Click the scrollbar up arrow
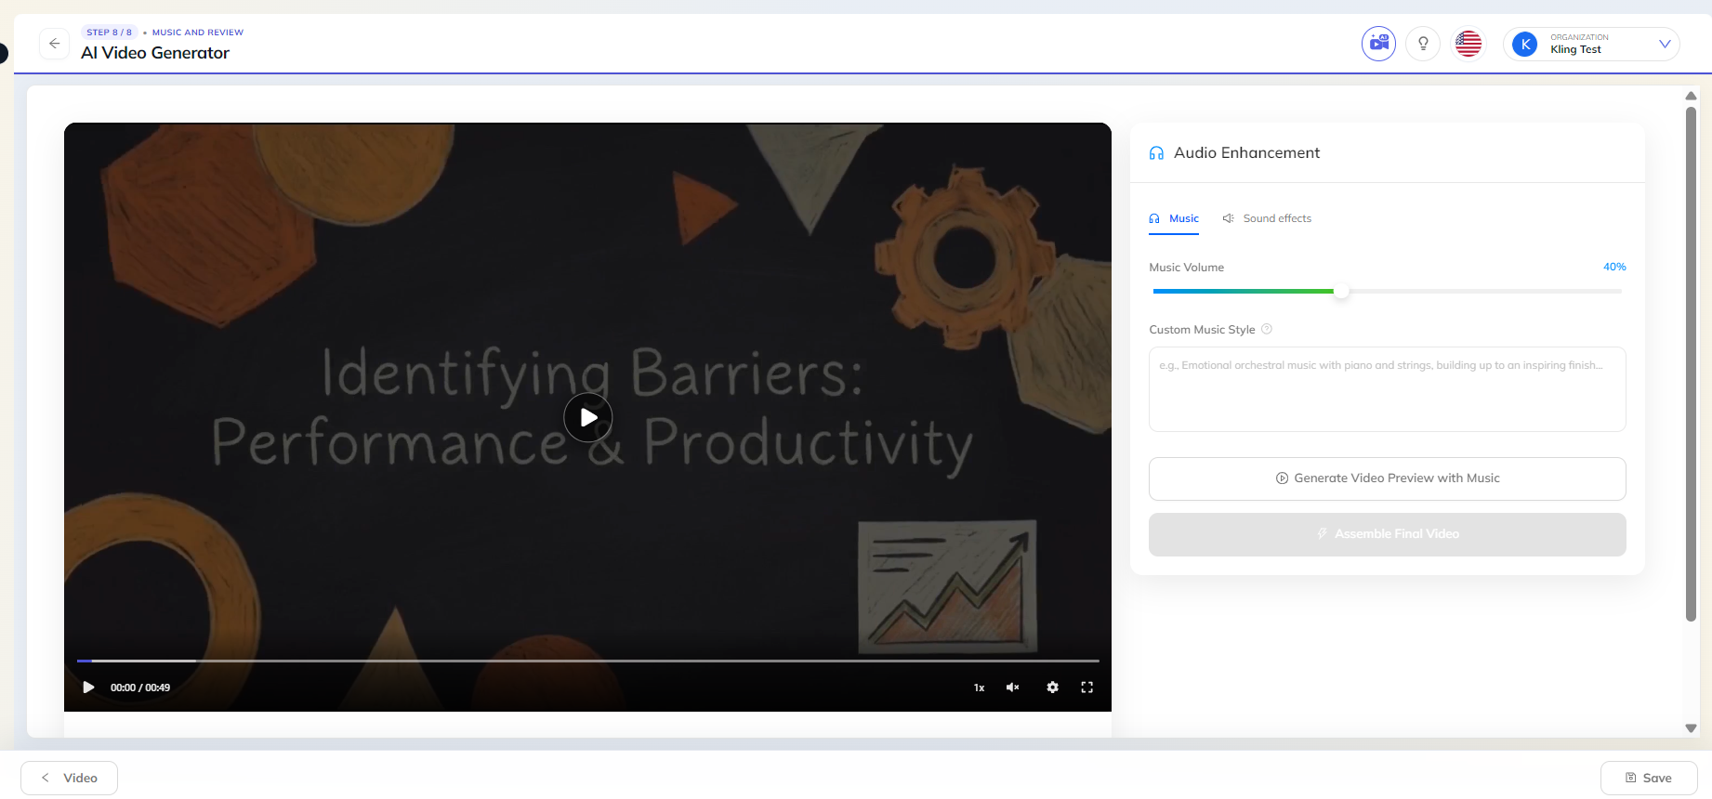The width and height of the screenshot is (1712, 799). click(1691, 96)
